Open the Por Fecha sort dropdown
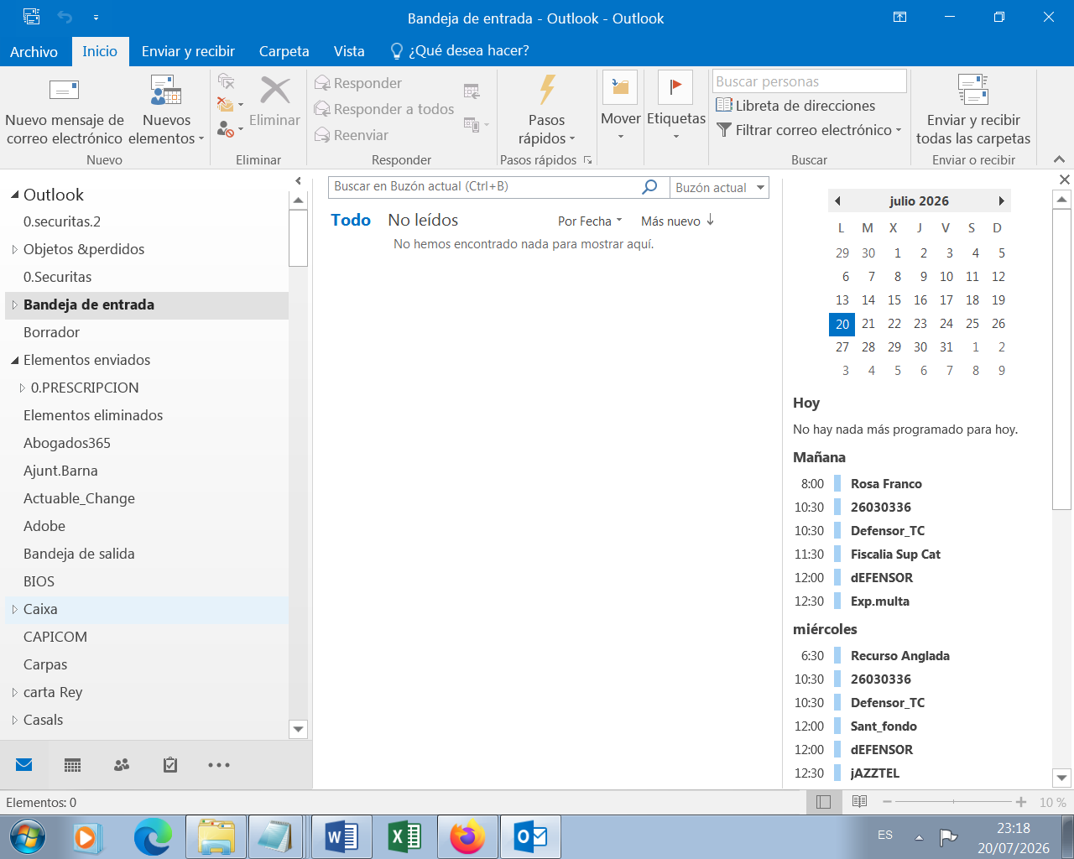 click(590, 221)
